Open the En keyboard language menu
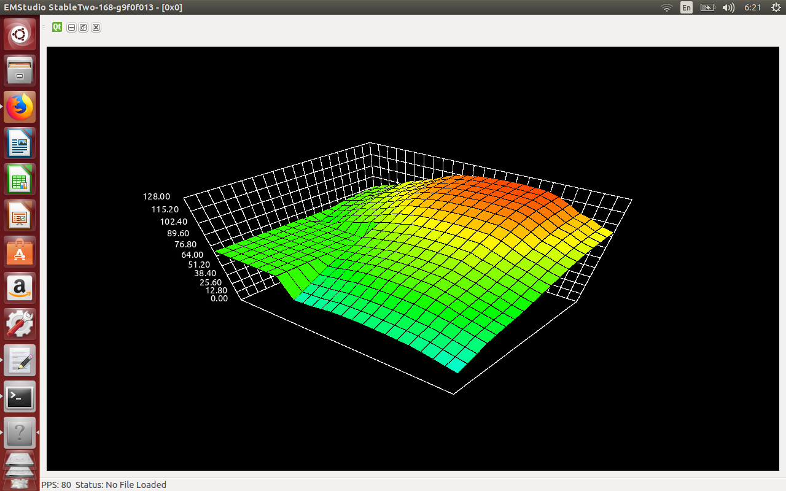This screenshot has height=491, width=786. pyautogui.click(x=687, y=7)
